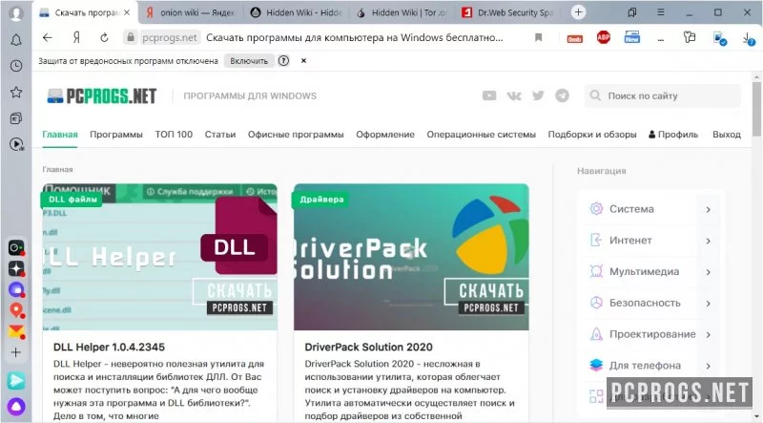Visit the site's Twitter icon
Viewport: 763px width, 423px height.
pyautogui.click(x=538, y=95)
